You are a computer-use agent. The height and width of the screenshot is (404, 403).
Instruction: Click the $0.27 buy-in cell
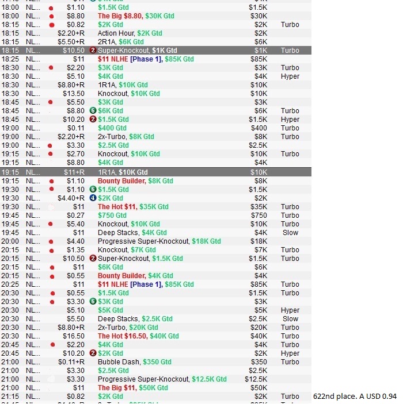pos(75,215)
